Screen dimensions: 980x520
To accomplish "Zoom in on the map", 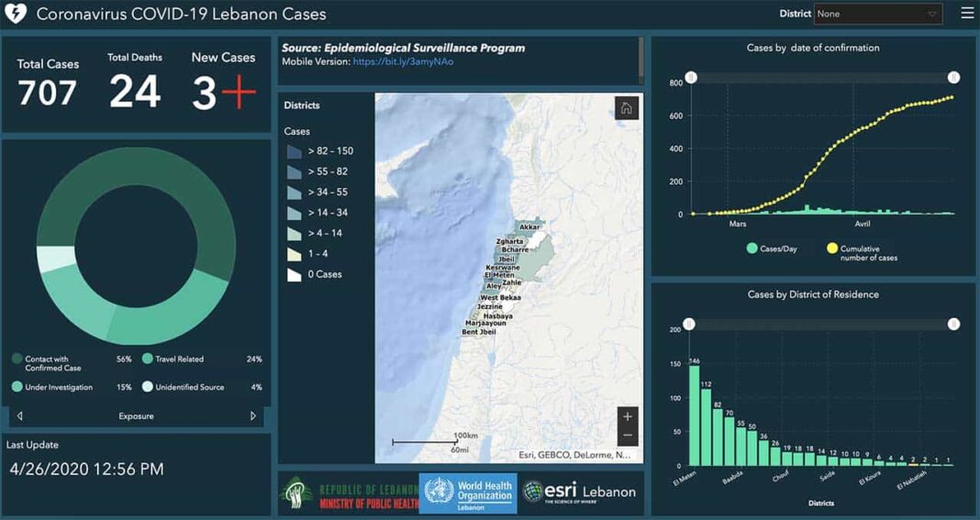I will tap(628, 416).
